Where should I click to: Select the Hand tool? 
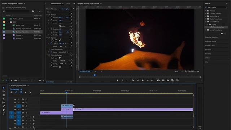point(4,110)
